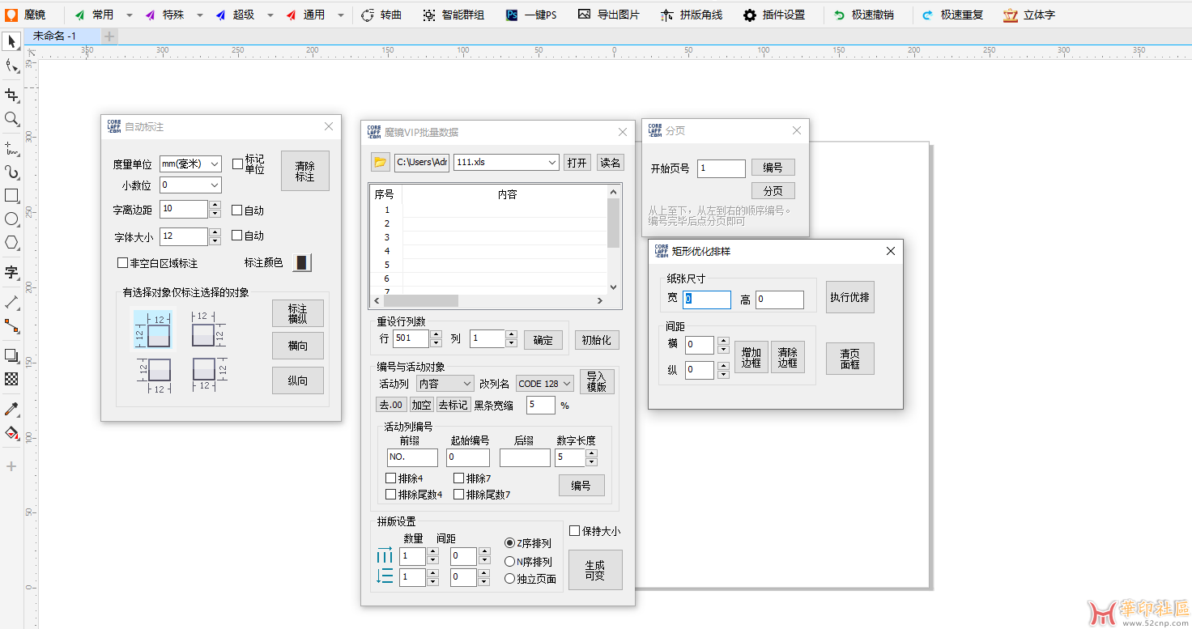Select the Drop Shadow tool
Image resolution: width=1192 pixels, height=629 pixels.
(x=11, y=355)
